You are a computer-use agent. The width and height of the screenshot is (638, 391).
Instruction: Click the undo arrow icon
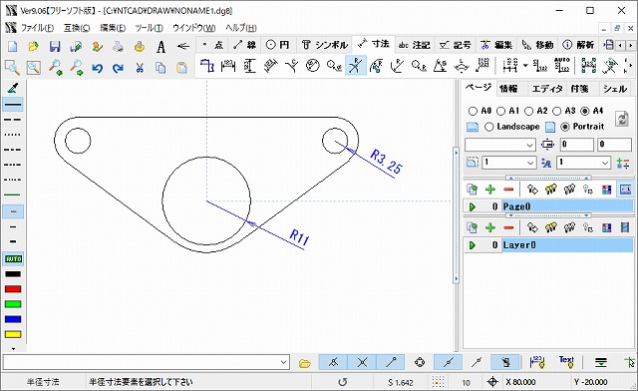97,68
